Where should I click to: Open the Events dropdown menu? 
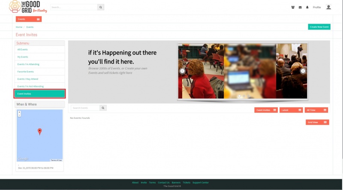[29, 19]
